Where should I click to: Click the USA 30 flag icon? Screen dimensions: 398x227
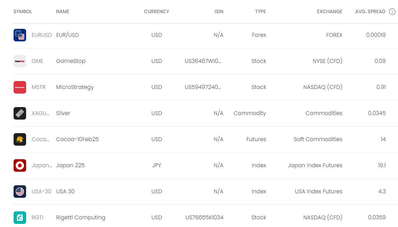[x=20, y=192]
